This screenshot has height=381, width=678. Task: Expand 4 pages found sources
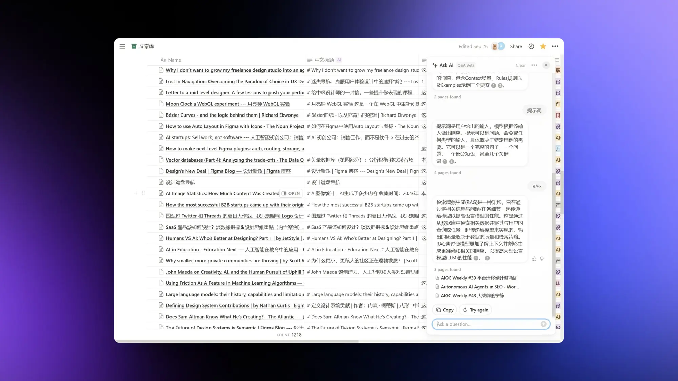447,172
